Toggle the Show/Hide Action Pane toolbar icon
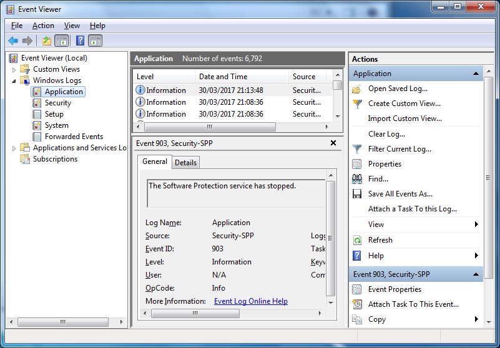Image resolution: width=500 pixels, height=348 pixels. 95,41
